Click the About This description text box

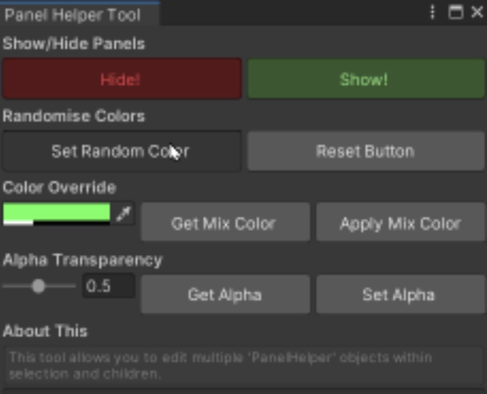[243, 365]
